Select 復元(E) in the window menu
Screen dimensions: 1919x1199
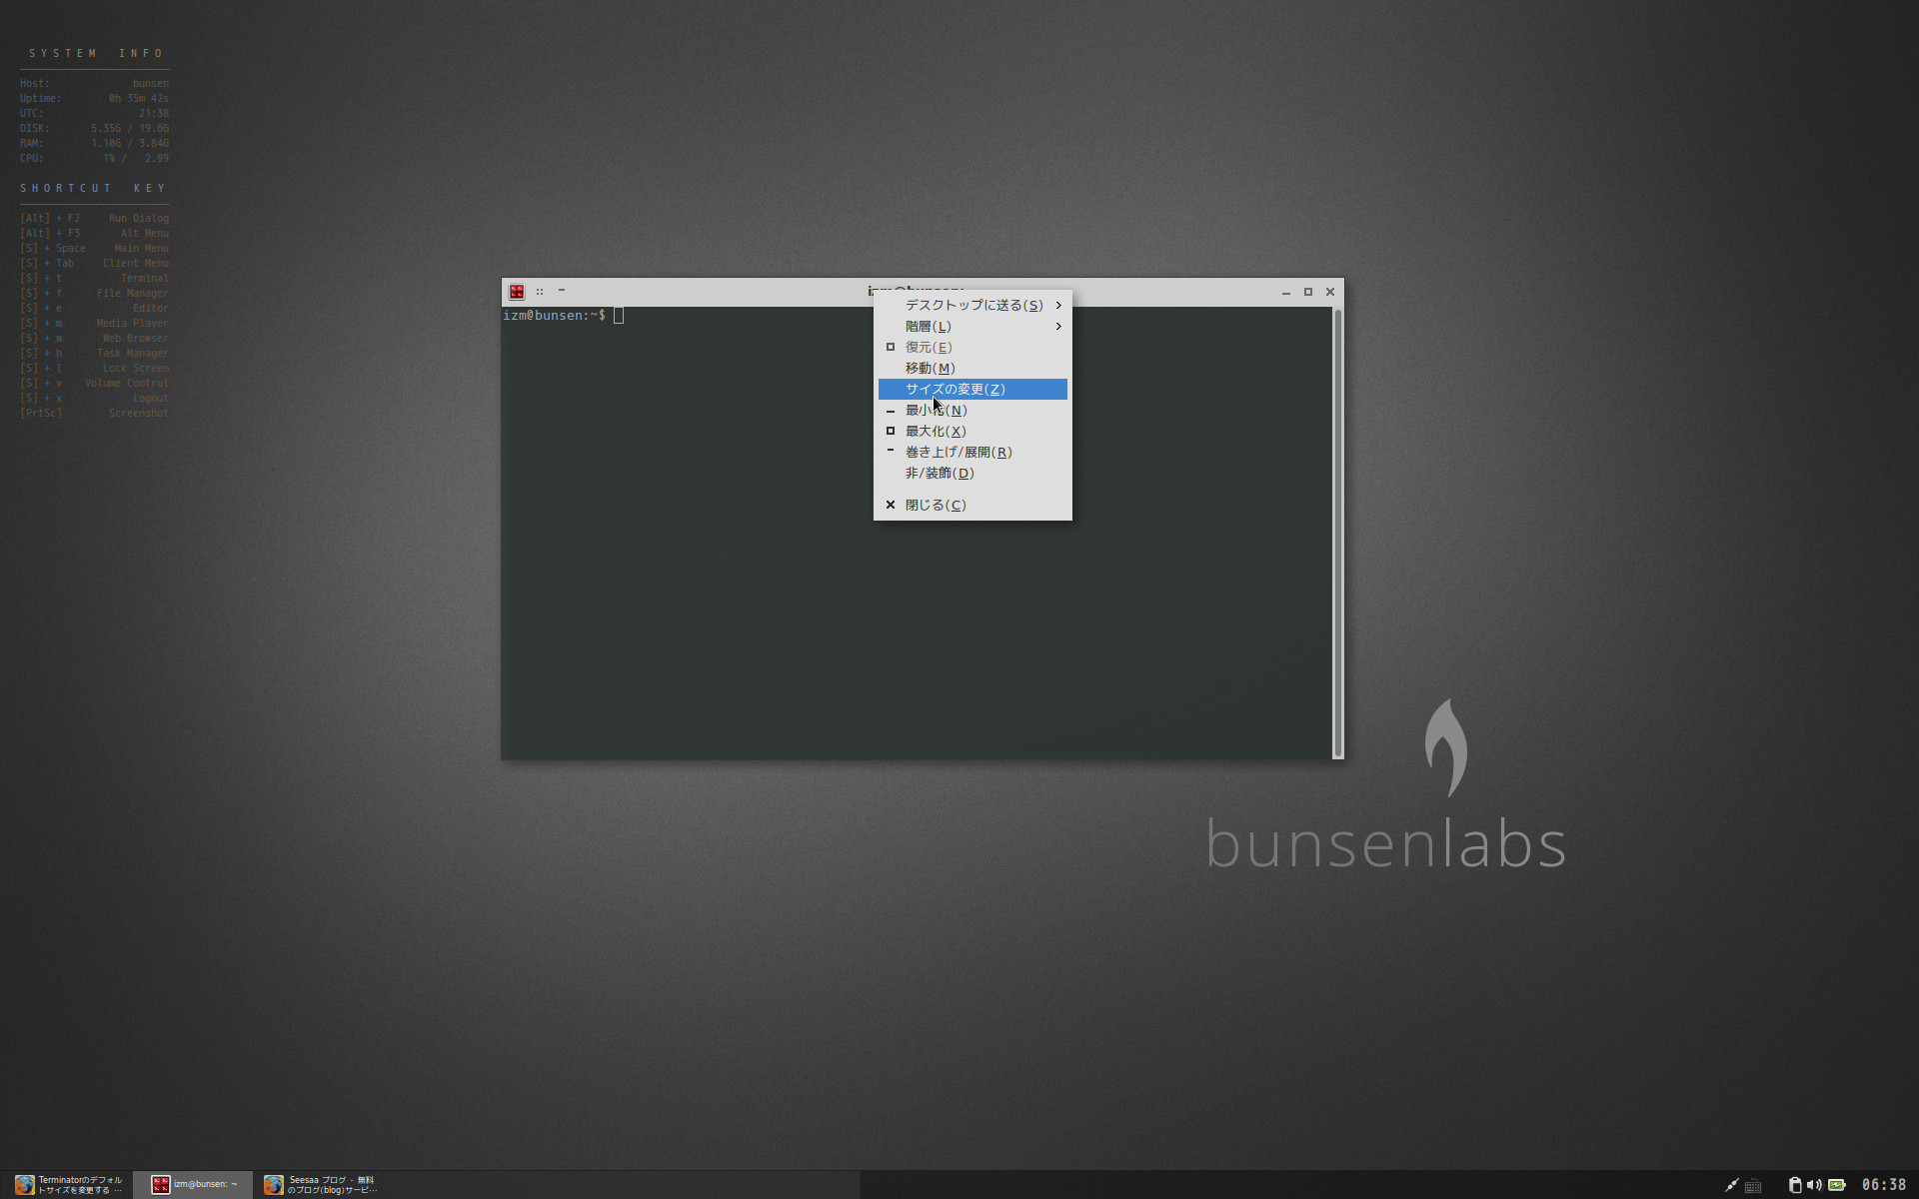(x=972, y=347)
